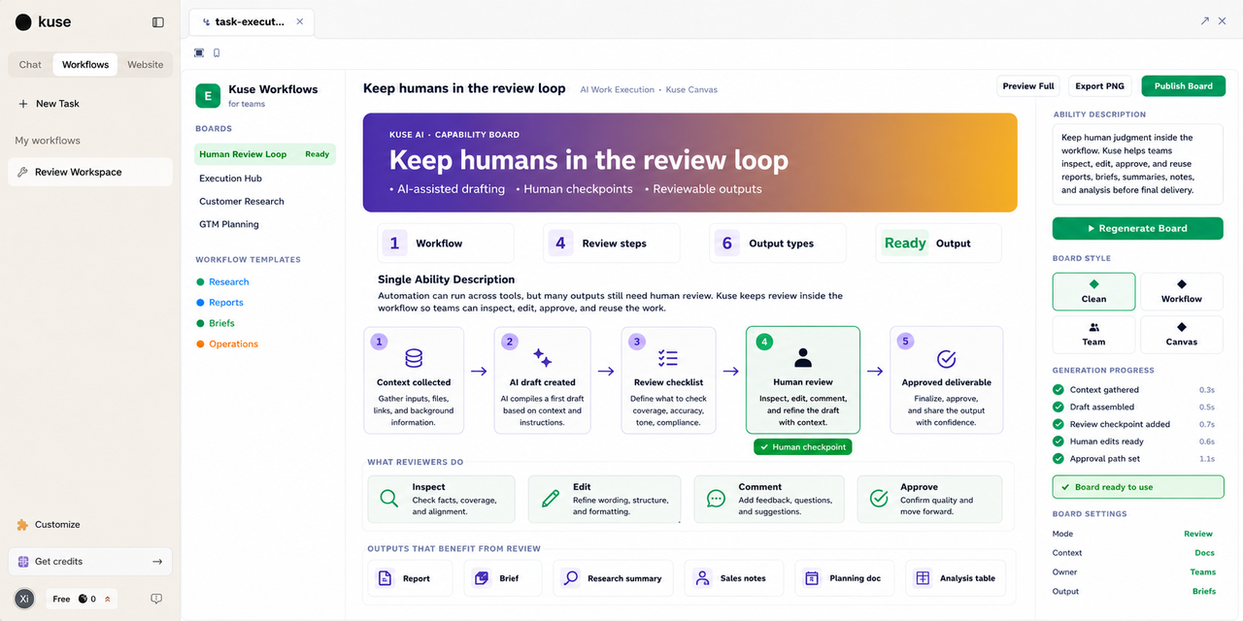Click the Ability Description text box

click(x=1138, y=164)
